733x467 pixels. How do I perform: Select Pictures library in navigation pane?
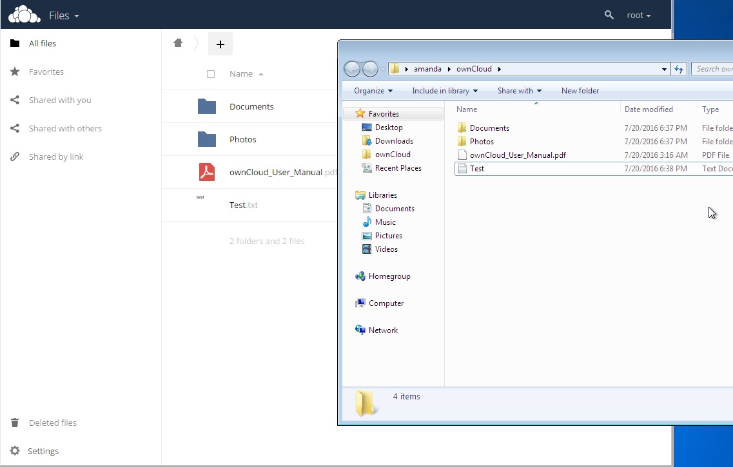[389, 236]
